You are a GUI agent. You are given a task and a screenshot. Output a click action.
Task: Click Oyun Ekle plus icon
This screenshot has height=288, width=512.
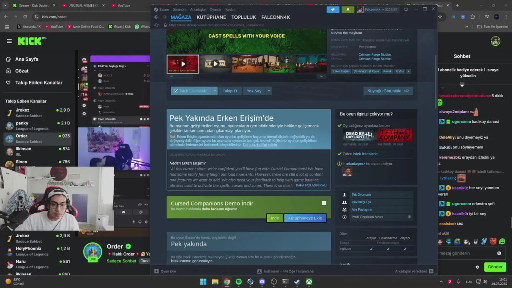156,271
